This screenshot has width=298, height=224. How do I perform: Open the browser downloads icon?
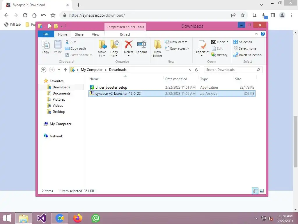tap(264, 15)
